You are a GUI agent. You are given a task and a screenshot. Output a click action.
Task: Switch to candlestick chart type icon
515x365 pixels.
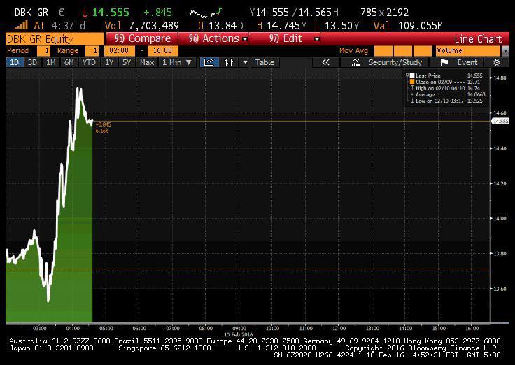[227, 62]
